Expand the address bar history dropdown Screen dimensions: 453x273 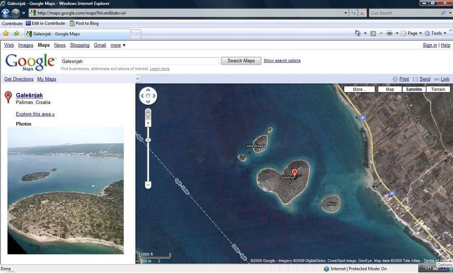346,13
